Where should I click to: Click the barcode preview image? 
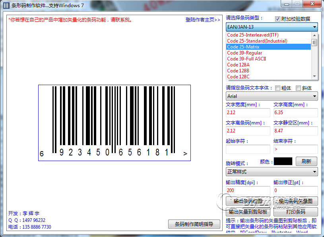tap(114, 123)
